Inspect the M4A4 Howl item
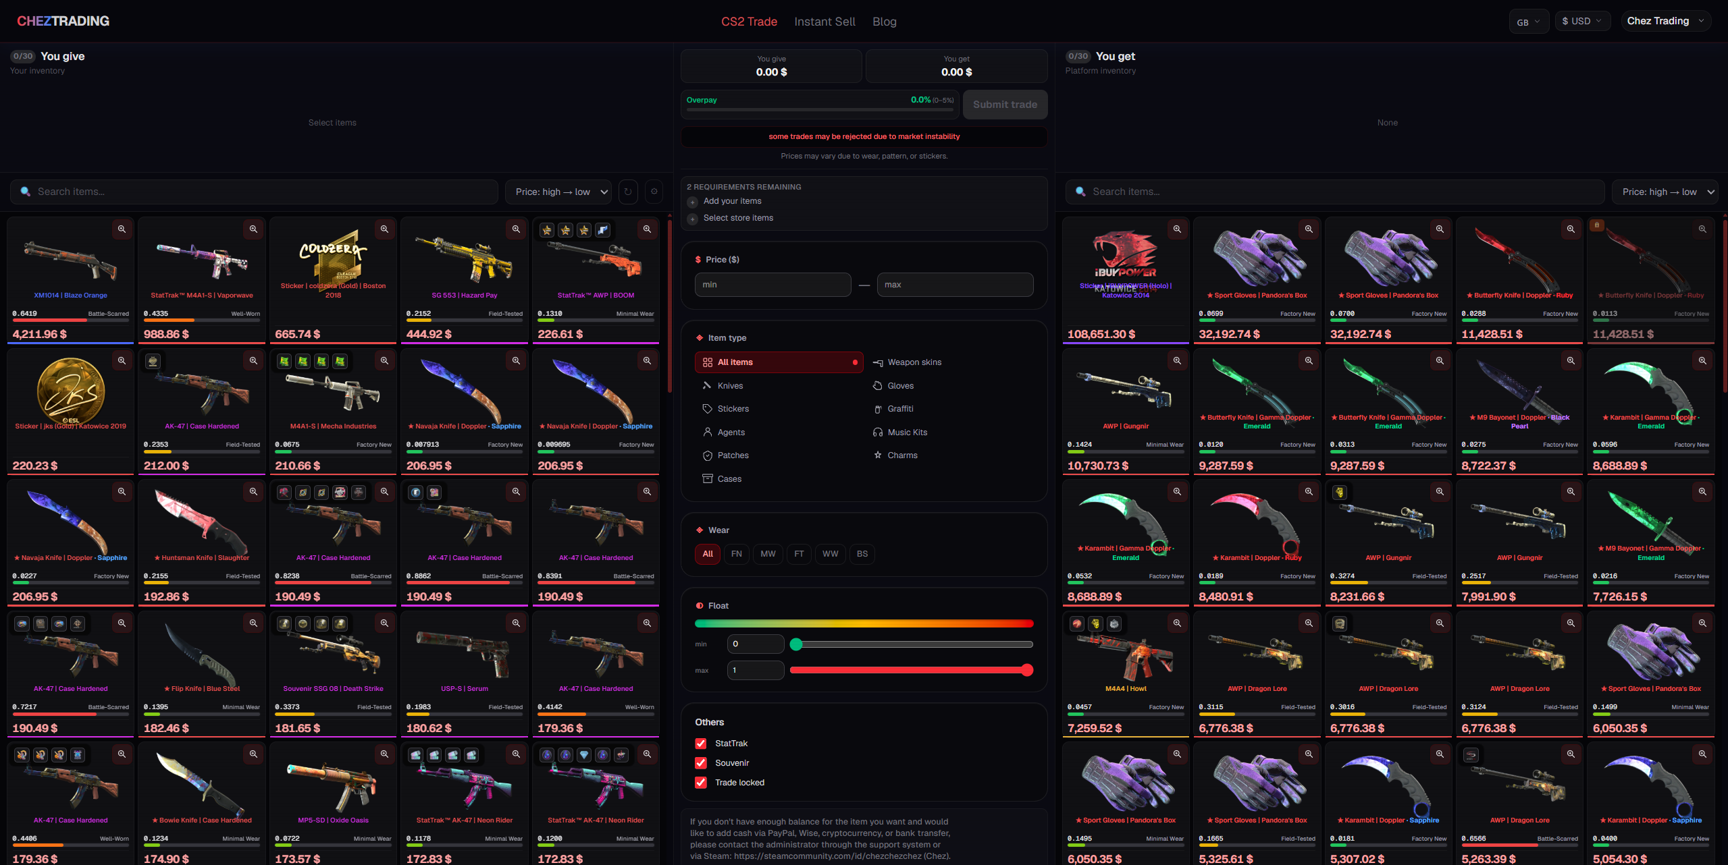 pyautogui.click(x=1177, y=623)
